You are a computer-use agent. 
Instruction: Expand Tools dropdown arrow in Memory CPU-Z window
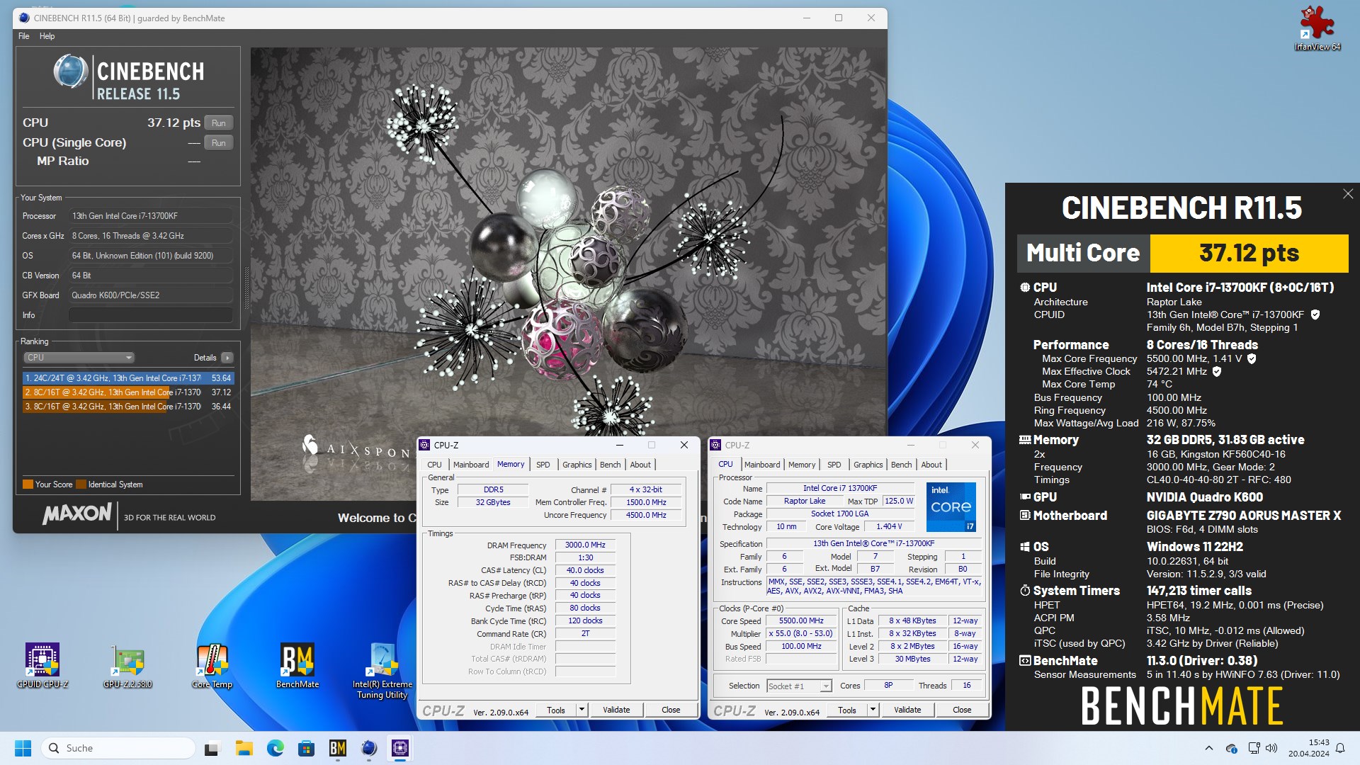582,710
